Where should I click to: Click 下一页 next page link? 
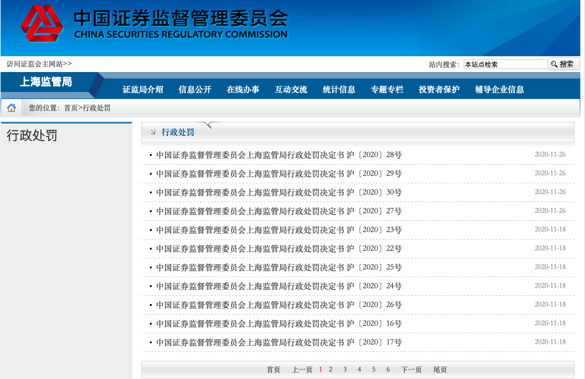click(x=411, y=370)
